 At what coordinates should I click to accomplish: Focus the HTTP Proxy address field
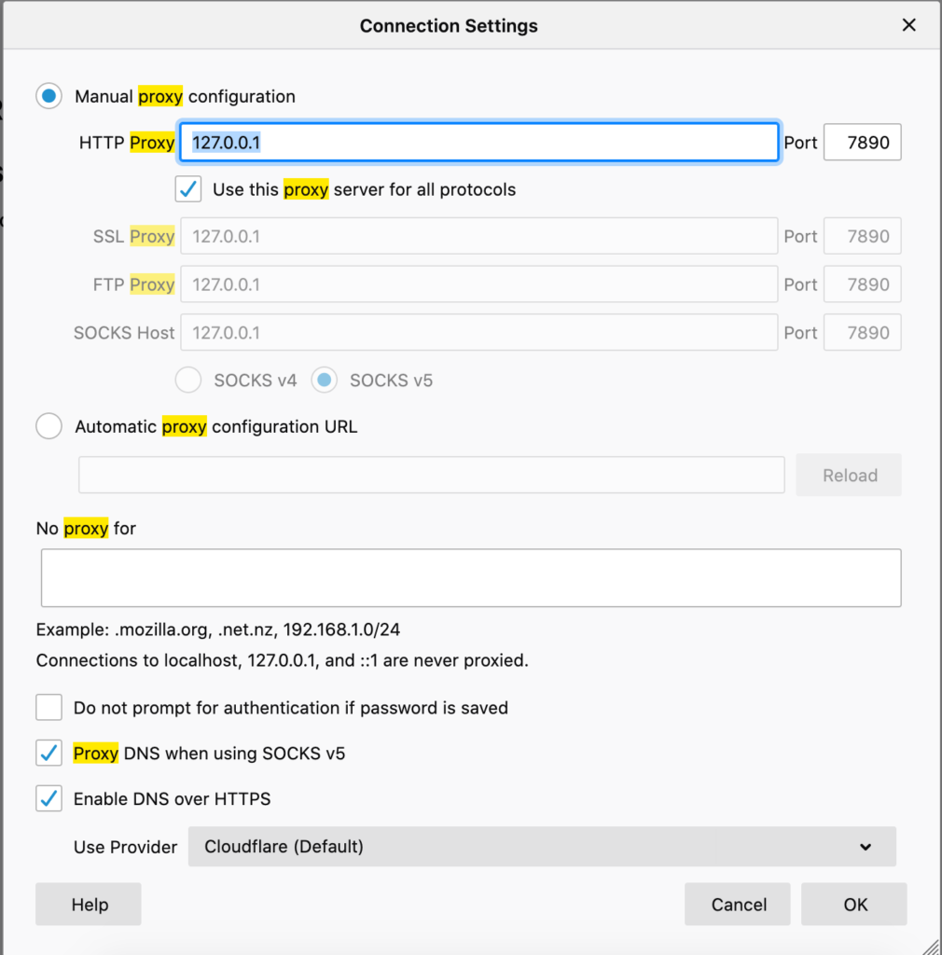click(x=478, y=142)
